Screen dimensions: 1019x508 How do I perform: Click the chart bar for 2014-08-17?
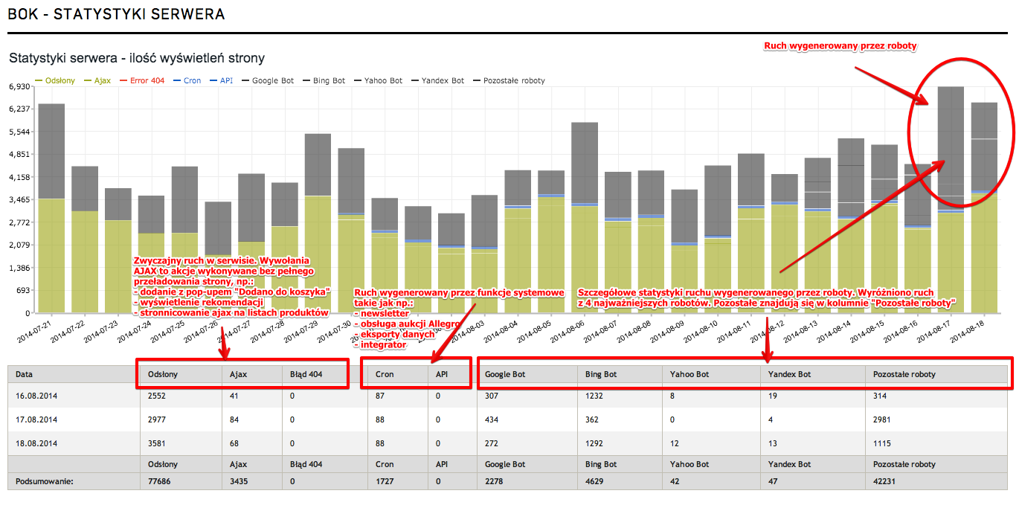951,201
